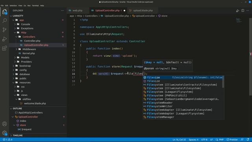Collapse the store item in Outline

click(x=14, y=125)
